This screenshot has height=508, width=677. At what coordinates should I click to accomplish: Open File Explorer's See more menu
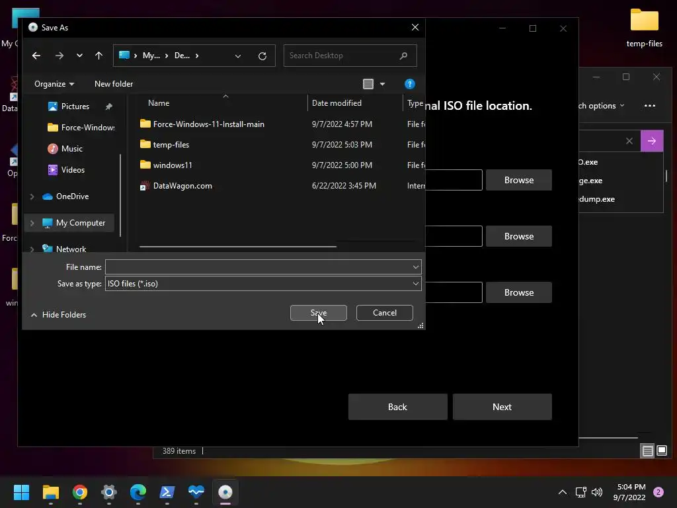(650, 106)
